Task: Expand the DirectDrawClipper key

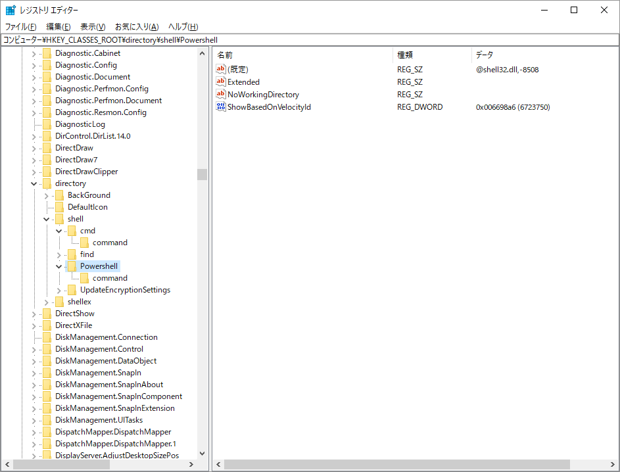Action: point(34,172)
